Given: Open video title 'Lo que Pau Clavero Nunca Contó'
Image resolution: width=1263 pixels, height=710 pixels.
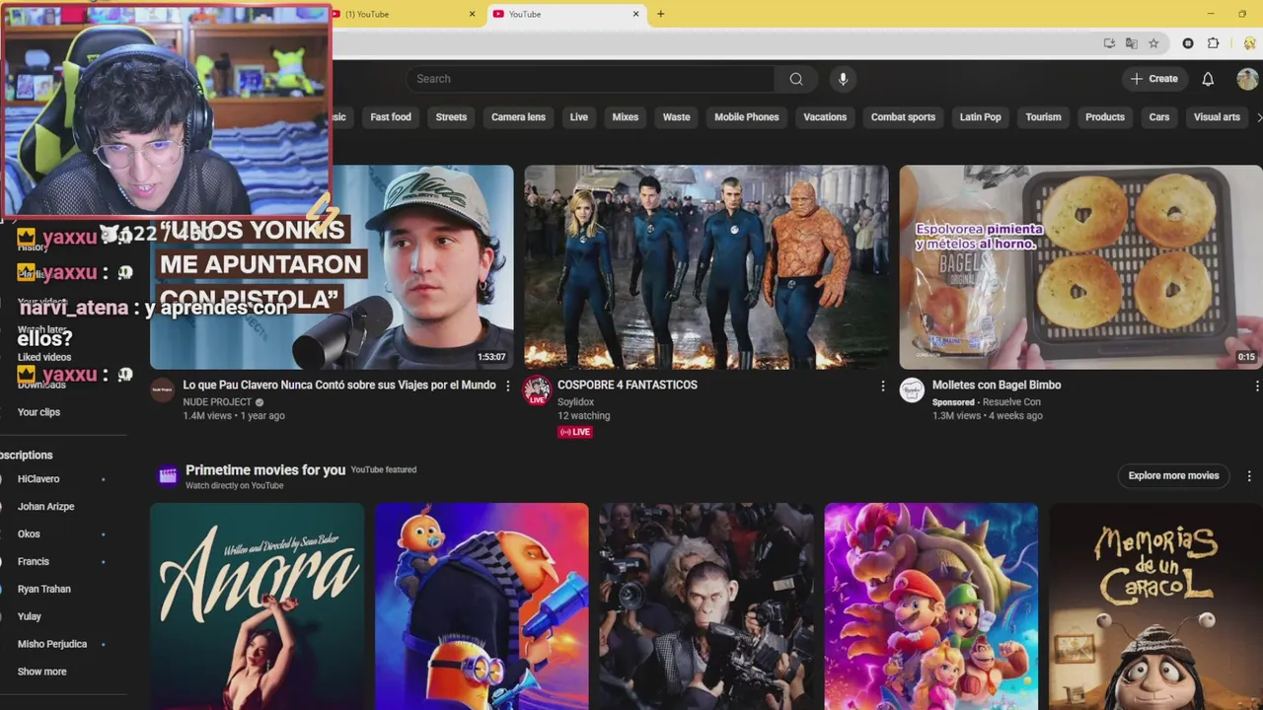Looking at the screenshot, I should click(339, 386).
